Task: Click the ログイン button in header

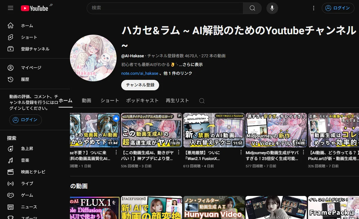Action: click(x=338, y=8)
